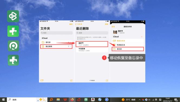Screen dimensions: 180x102
Task: Choose 新建文件夹 in the folder picker
Action: point(128,41)
